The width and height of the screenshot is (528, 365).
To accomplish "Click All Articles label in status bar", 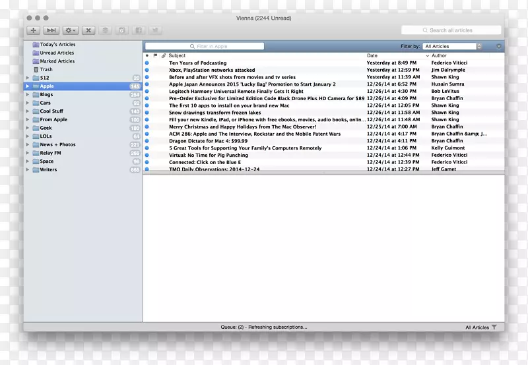I will (x=477, y=327).
